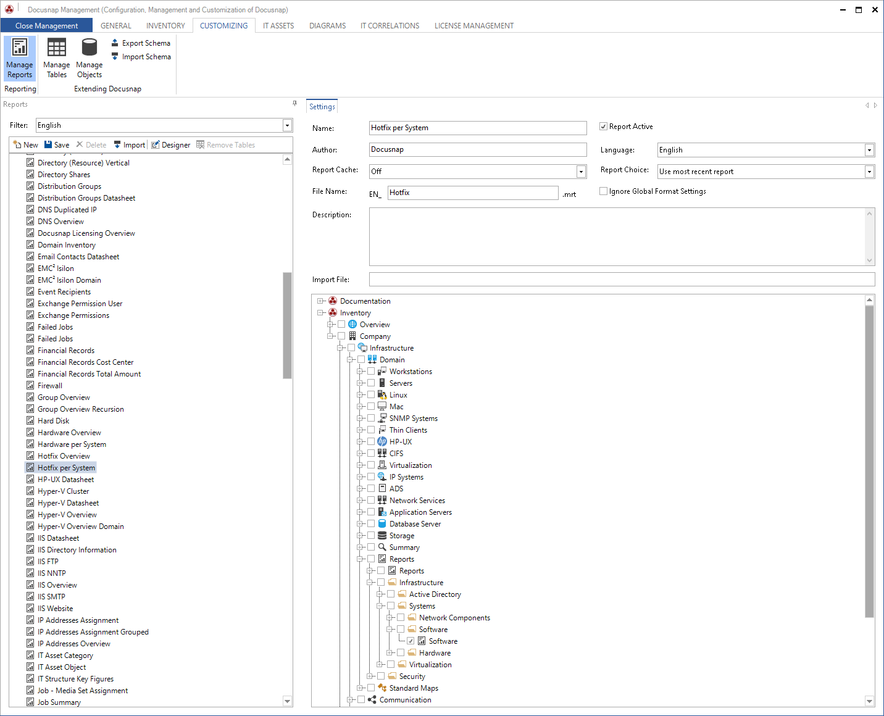The height and width of the screenshot is (716, 884).
Task: Click the tree panel scrollbar thumb
Action: (x=869, y=461)
